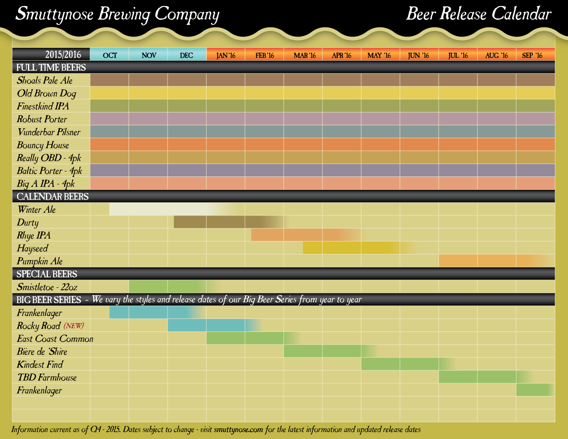Click the "East Coast Common" beer name
This screenshot has height=439, width=568.
[55, 339]
